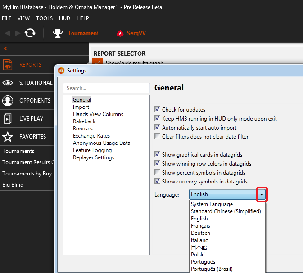Viewport: 303px width, 273px height.
Task: Select Bonuses settings
Action: (x=83, y=128)
